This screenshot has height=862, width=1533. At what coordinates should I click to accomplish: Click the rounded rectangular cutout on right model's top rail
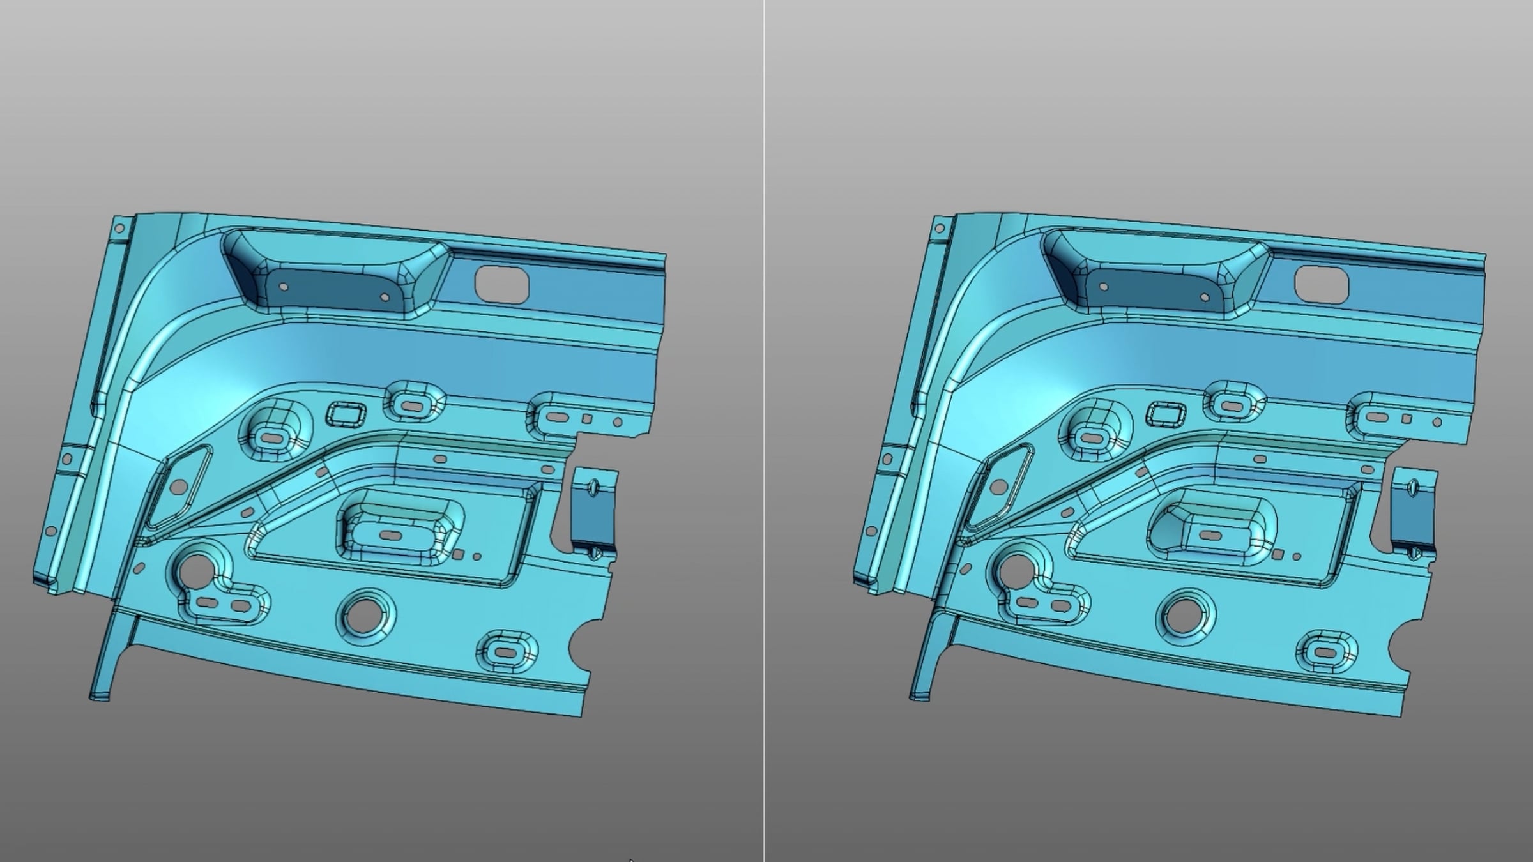click(x=1322, y=284)
